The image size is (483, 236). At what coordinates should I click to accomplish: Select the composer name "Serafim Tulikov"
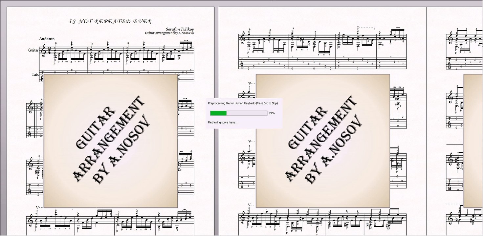tap(180, 29)
